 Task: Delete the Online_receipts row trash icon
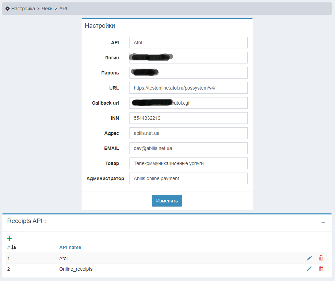click(321, 269)
